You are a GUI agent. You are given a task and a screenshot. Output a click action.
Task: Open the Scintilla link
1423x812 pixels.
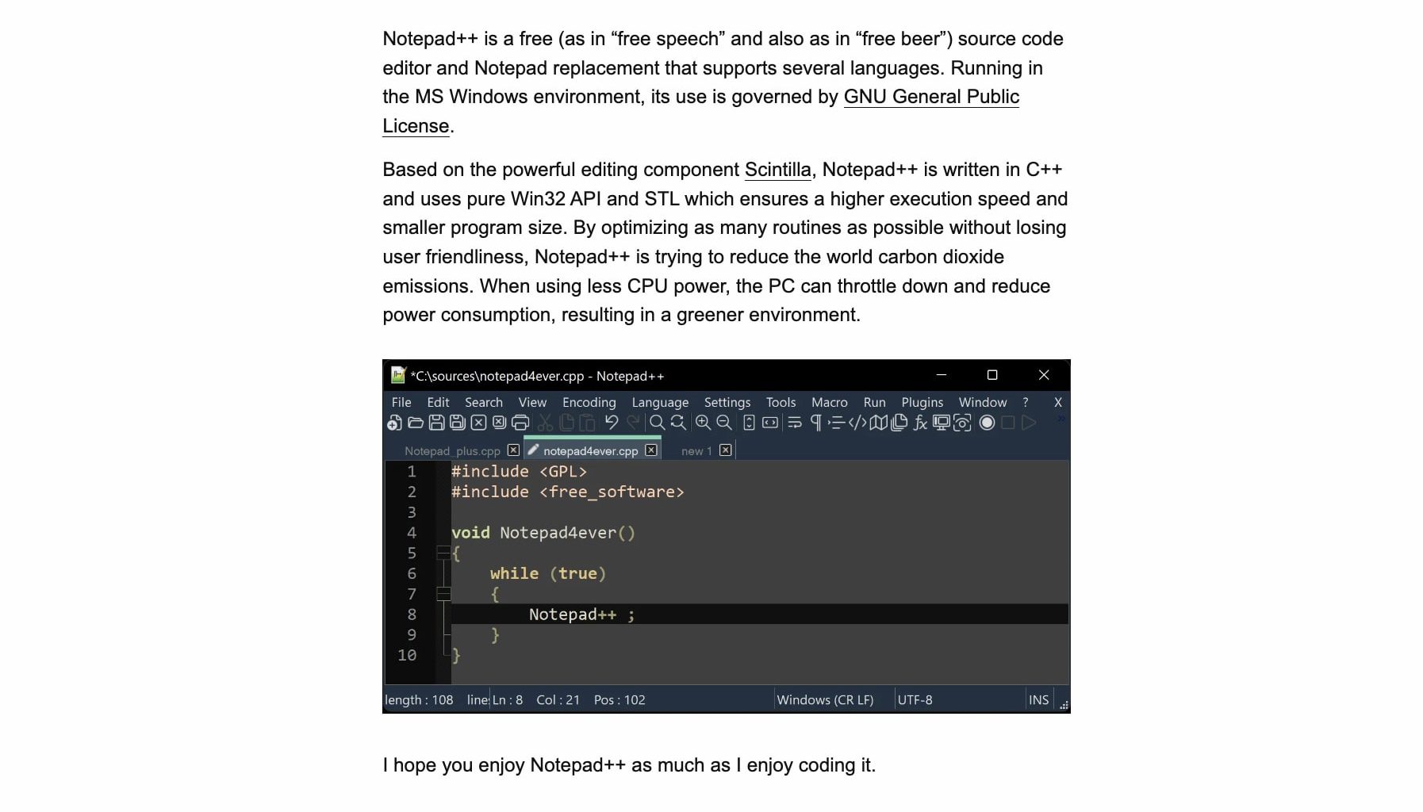[x=777, y=169]
